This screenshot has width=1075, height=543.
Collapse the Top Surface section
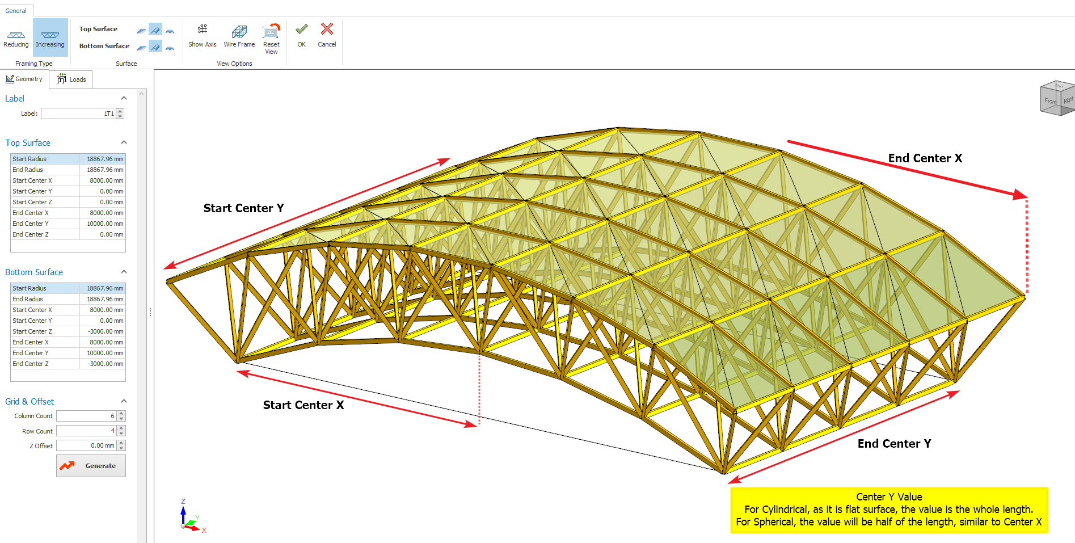coord(124,142)
